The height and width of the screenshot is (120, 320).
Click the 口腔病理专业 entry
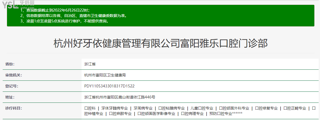click(192, 114)
